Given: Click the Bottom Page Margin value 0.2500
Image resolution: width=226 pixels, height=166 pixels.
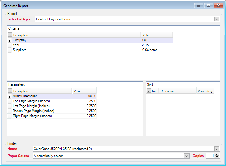Looking at the screenshot, I should pyautogui.click(x=84, y=111).
